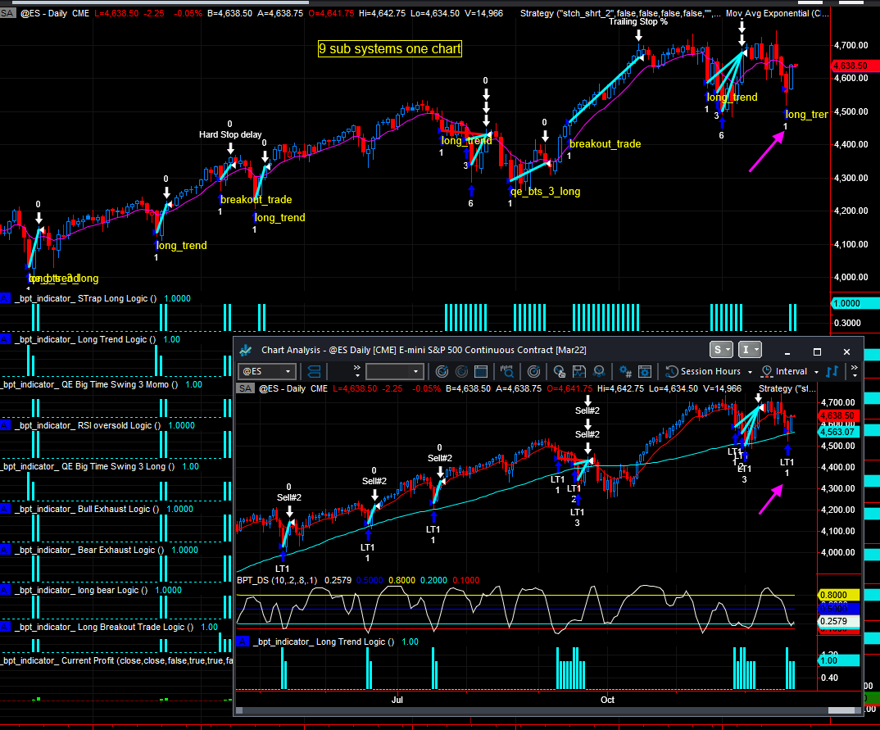Click the cyan 4,563.07 price marker
This screenshot has height=730, width=880.
tap(837, 432)
